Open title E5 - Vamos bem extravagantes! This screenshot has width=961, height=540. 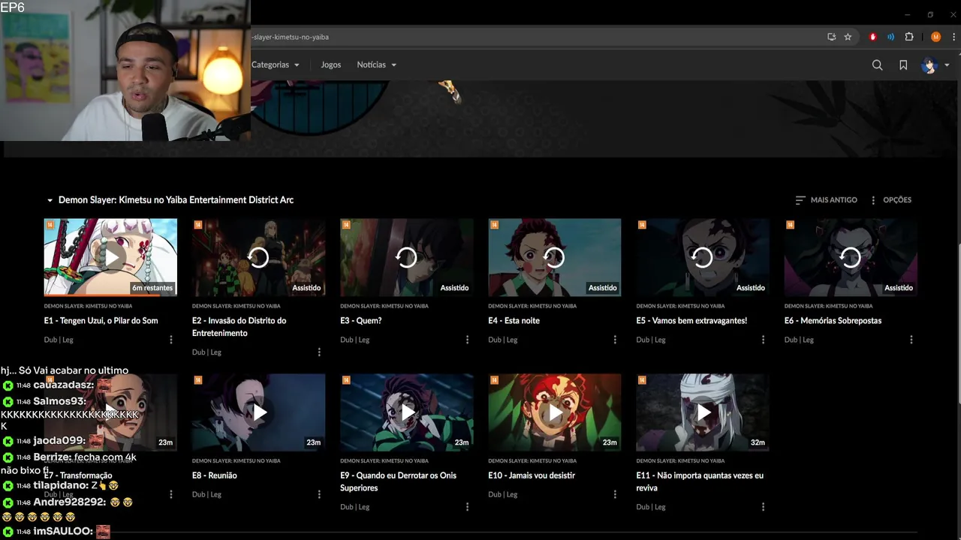pos(691,321)
